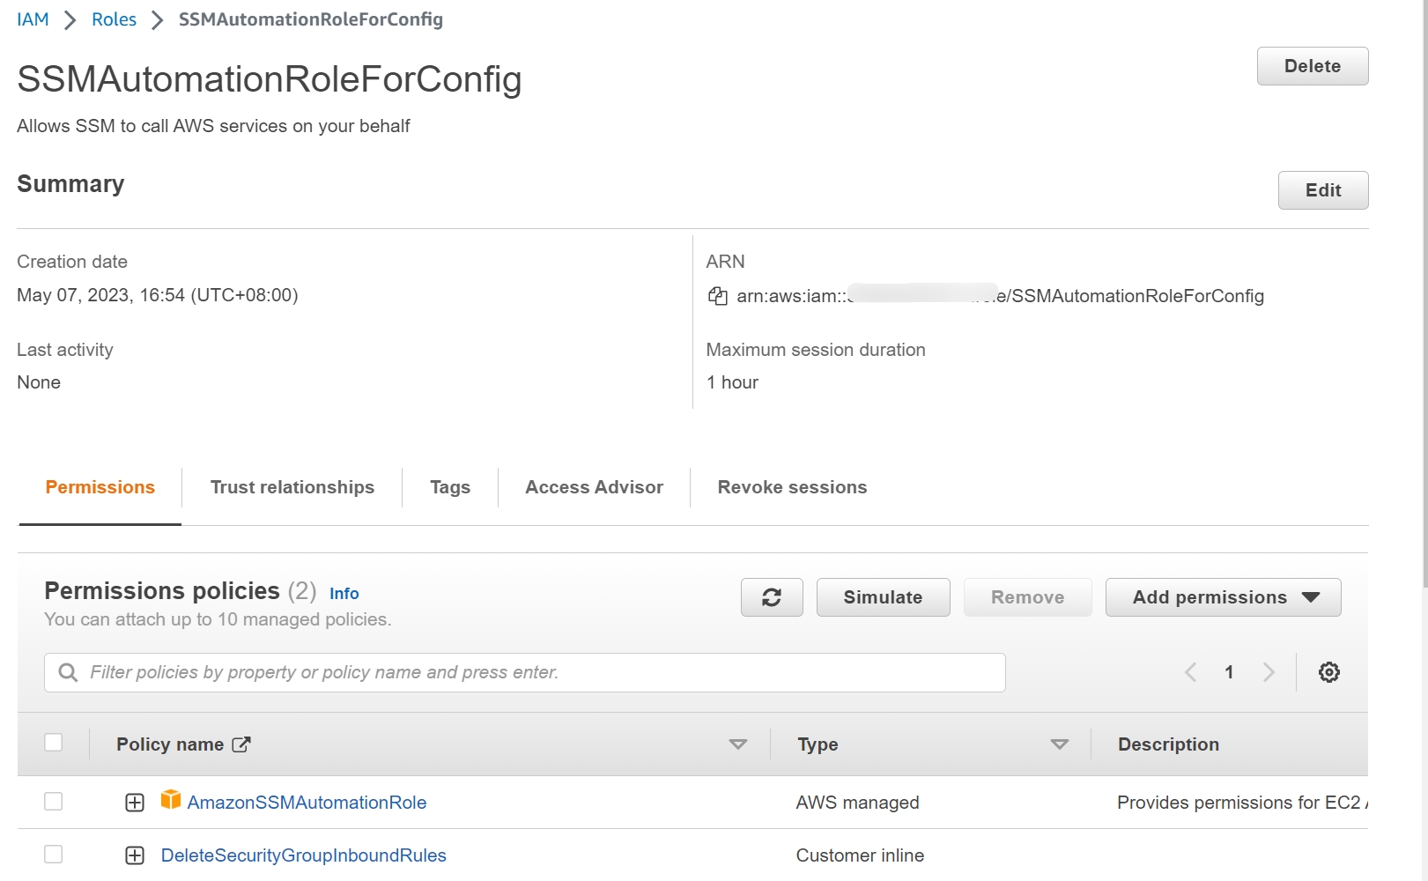Screen dimensions: 1428x881
Task: Expand the AmazonSSMAutomationRole policy details
Action: click(x=135, y=803)
